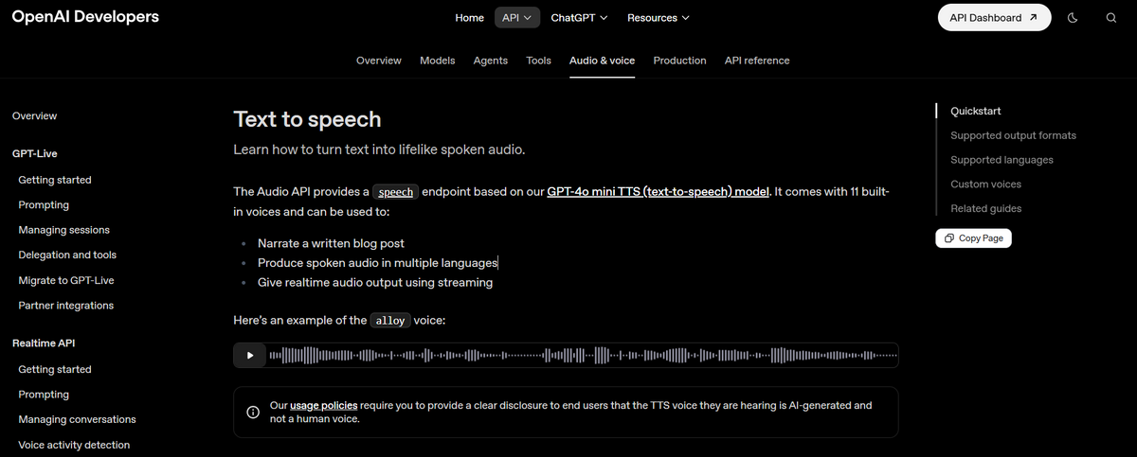Click the copy icon on Copy Page

[949, 238]
